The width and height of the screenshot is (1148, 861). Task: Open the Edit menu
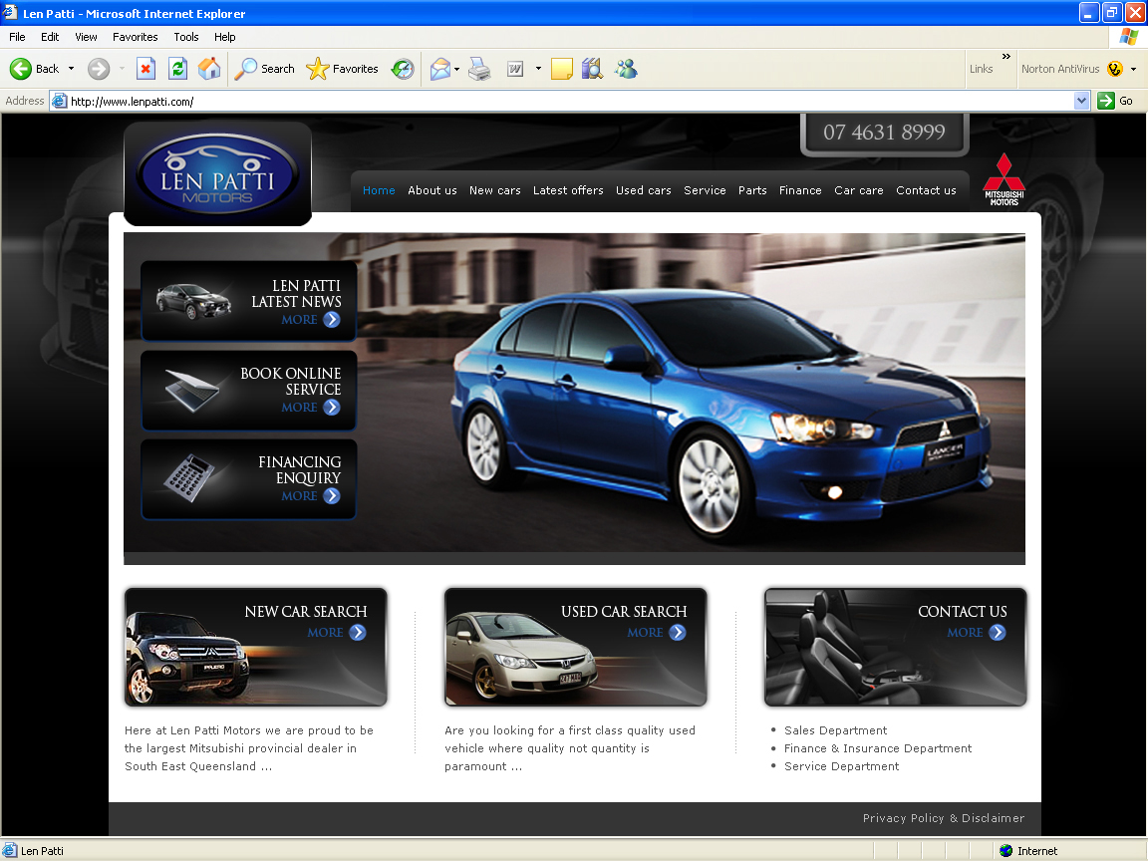click(x=50, y=37)
